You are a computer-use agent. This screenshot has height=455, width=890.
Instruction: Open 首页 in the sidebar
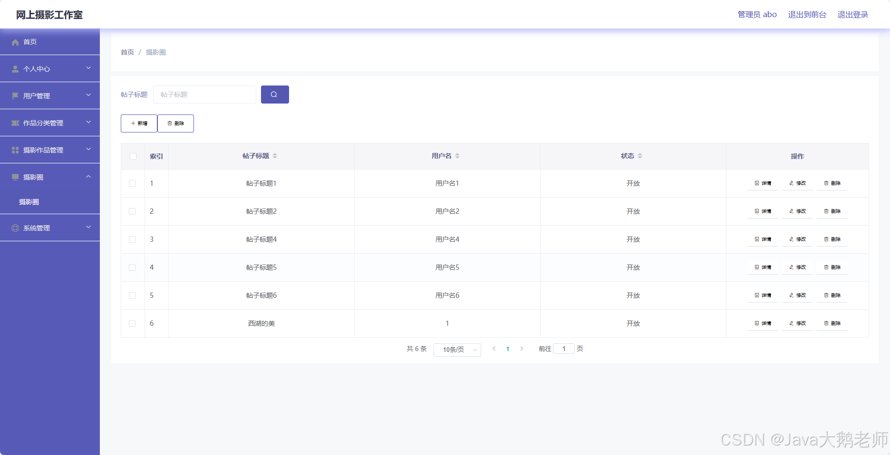tap(50, 42)
